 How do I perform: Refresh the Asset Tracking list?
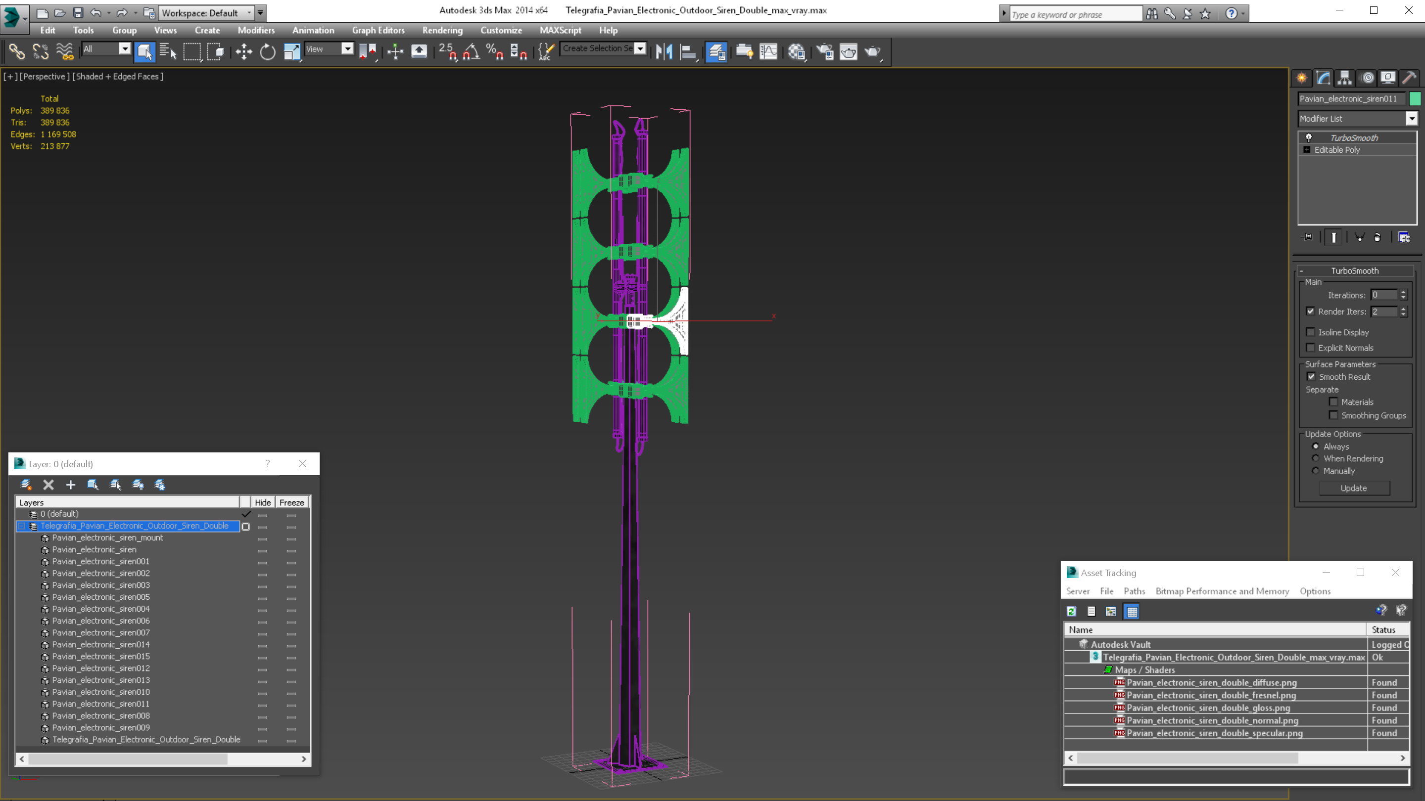coord(1072,612)
